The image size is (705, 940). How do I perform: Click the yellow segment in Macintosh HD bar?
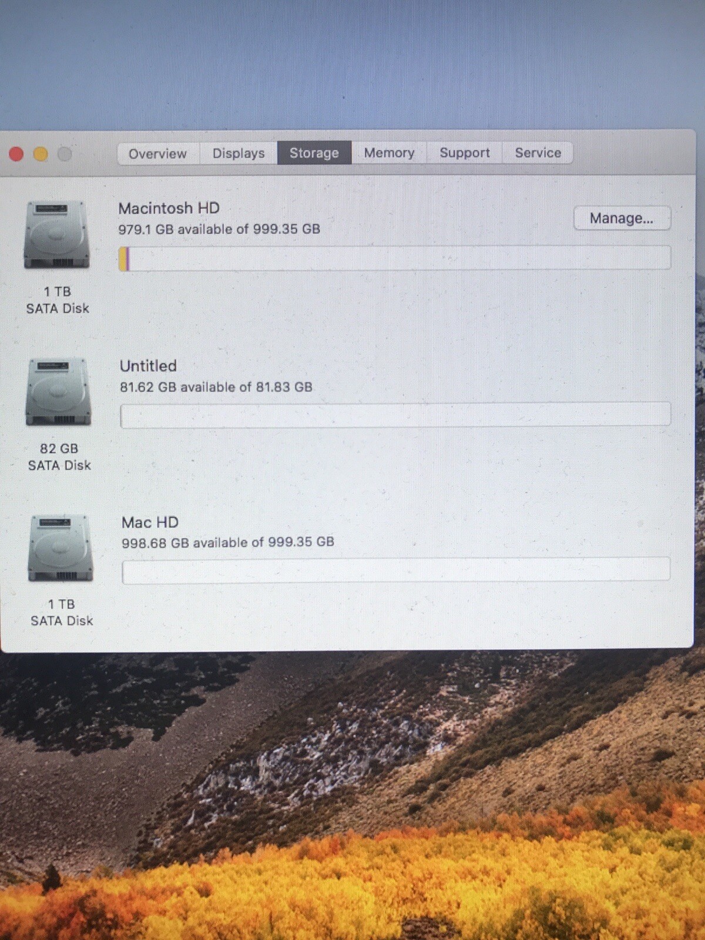coord(122,258)
